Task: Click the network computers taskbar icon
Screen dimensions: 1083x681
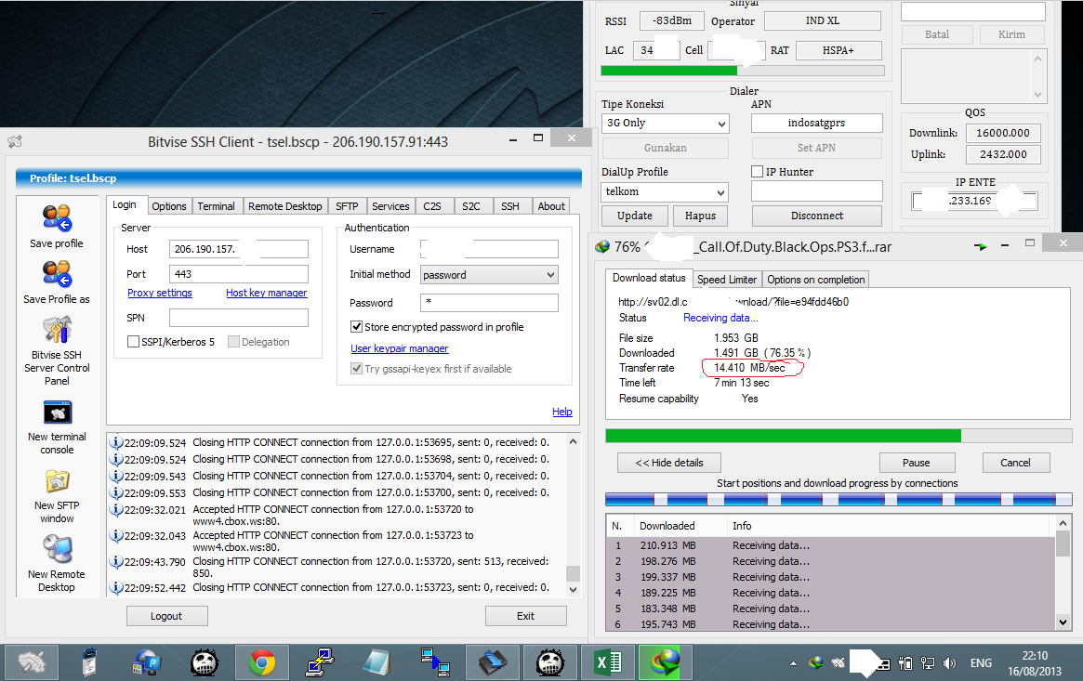Action: [x=435, y=663]
